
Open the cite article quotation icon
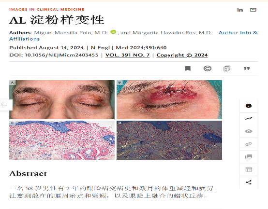pos(247,69)
